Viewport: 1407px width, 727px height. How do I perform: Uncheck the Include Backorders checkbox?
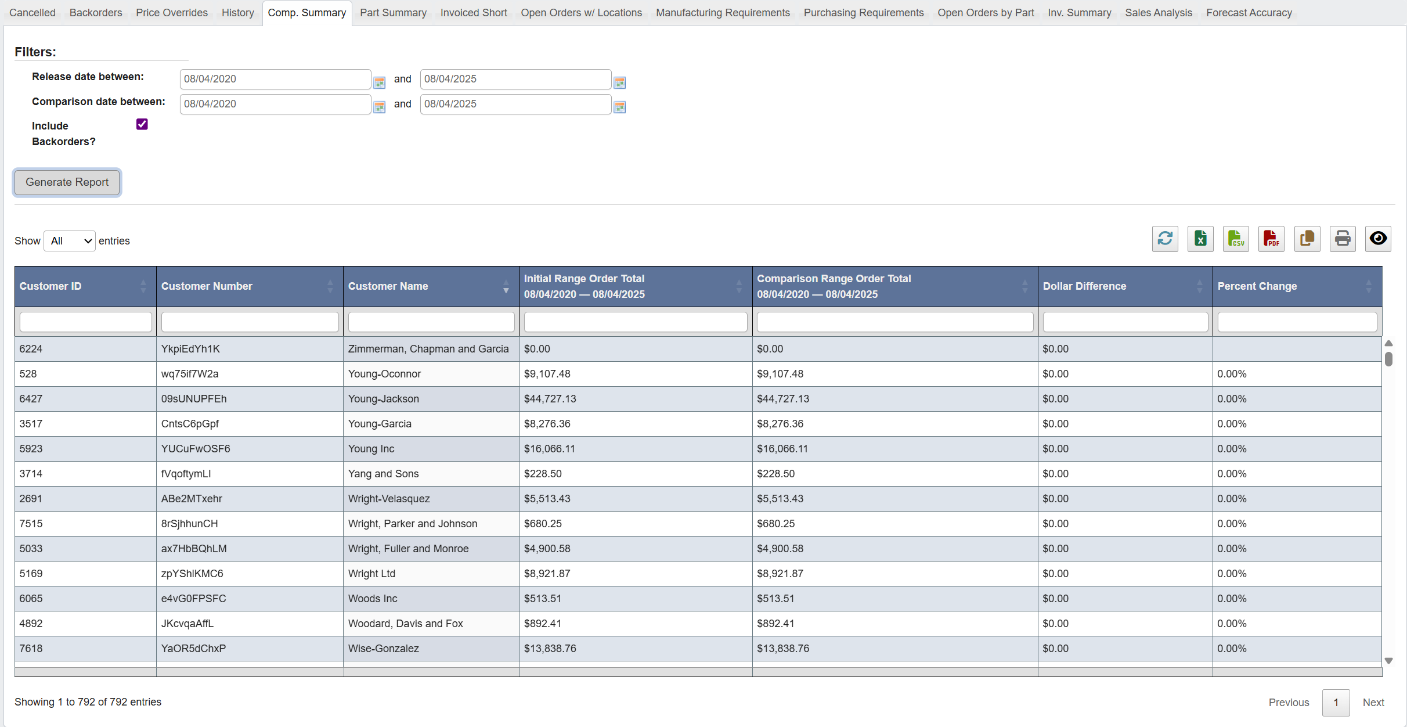click(x=142, y=124)
